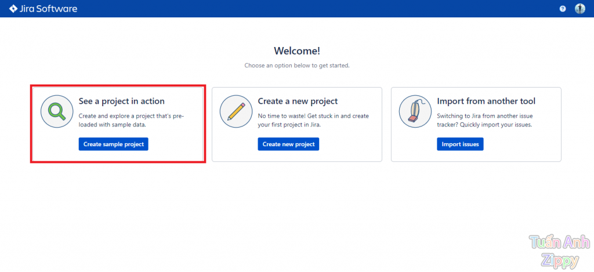Click the "Welcome!" page heading

(296, 51)
